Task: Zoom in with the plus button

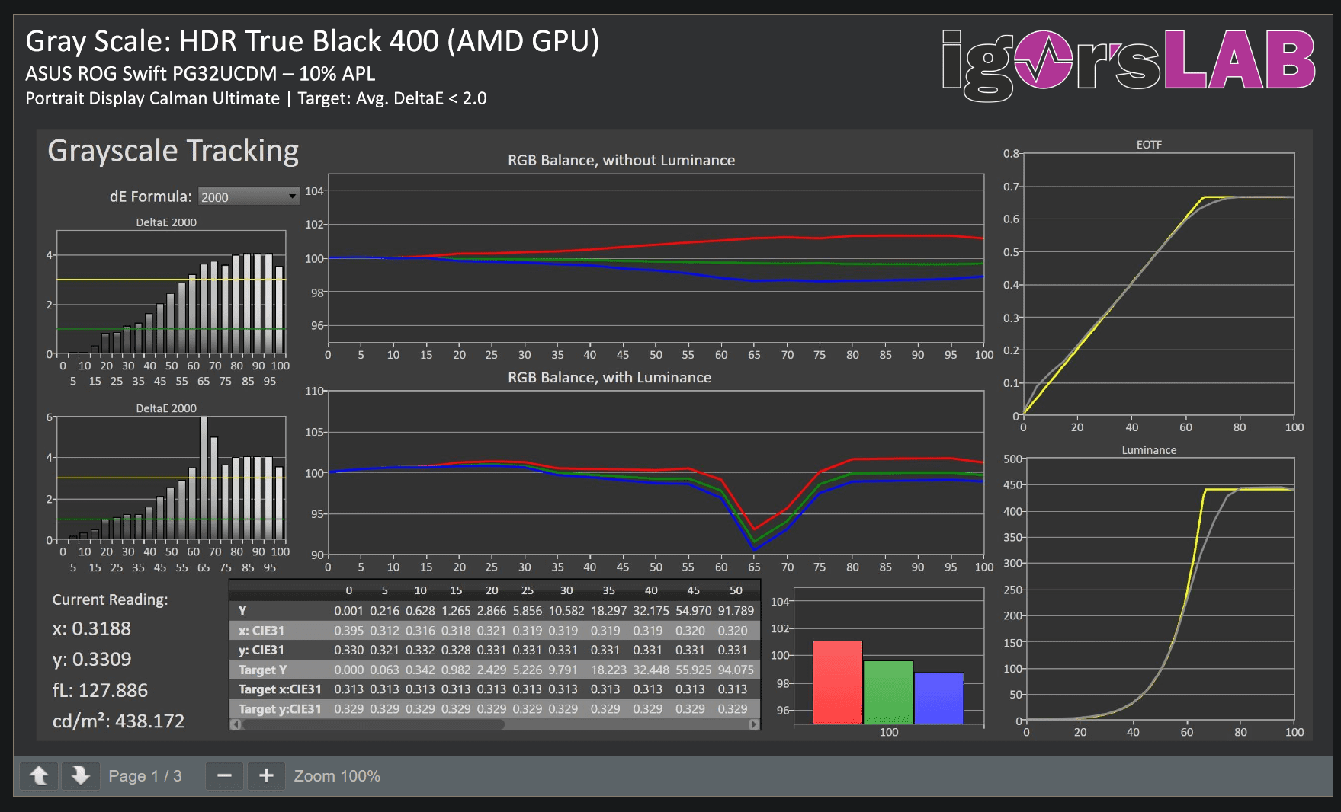Action: 266,776
